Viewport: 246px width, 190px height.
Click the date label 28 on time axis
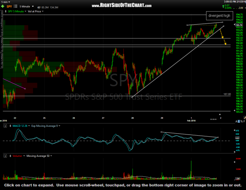point(132,118)
